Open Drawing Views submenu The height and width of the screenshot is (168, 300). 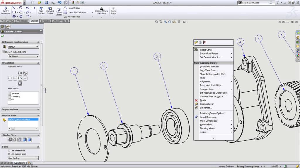pos(213,128)
